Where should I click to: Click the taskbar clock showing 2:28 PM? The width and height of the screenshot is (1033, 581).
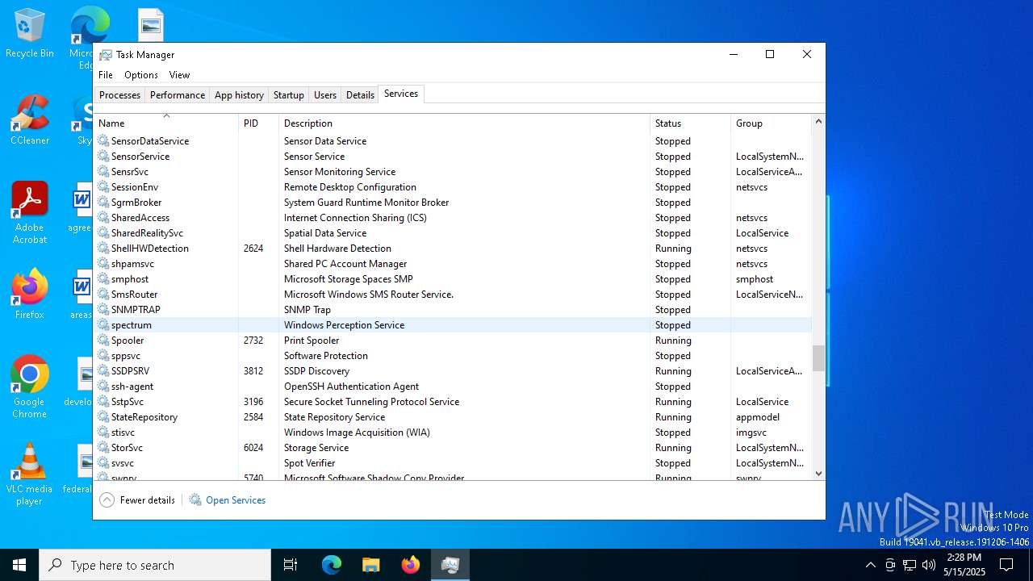click(x=964, y=565)
